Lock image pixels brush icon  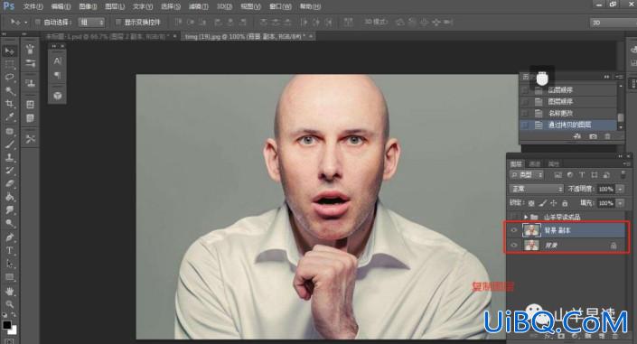pos(543,202)
